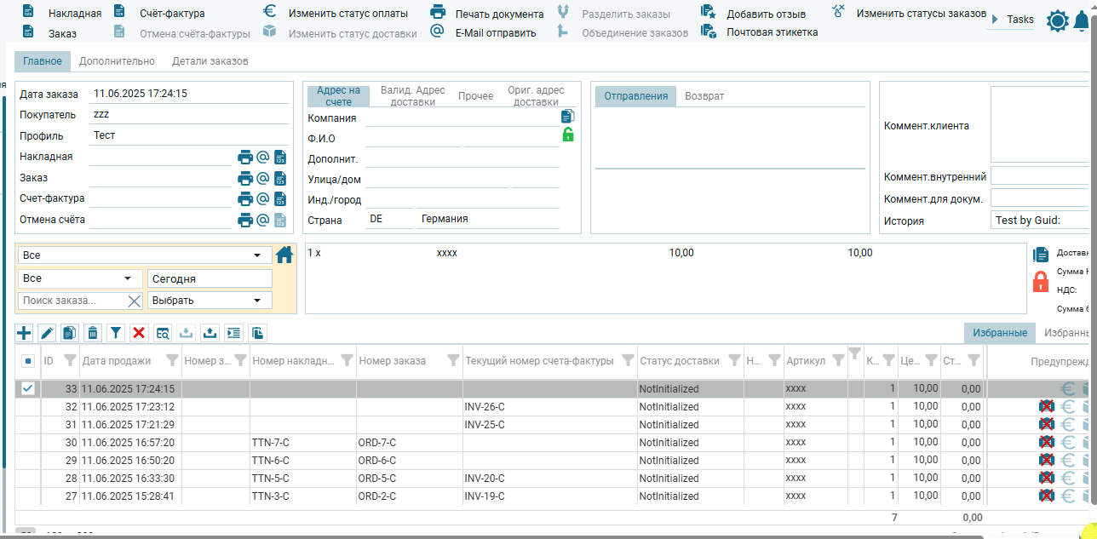Toggle the select-all checkbox in grid header
This screenshot has width=1097, height=539.
(28, 361)
